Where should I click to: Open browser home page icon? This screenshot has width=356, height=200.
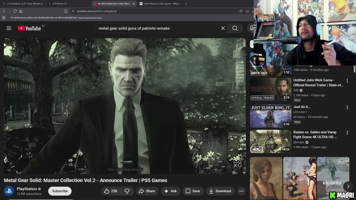[21, 11]
